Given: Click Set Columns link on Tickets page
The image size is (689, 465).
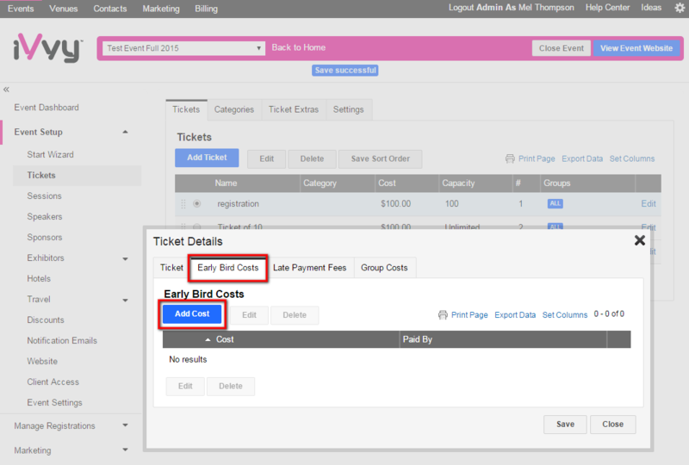Looking at the screenshot, I should coord(632,158).
